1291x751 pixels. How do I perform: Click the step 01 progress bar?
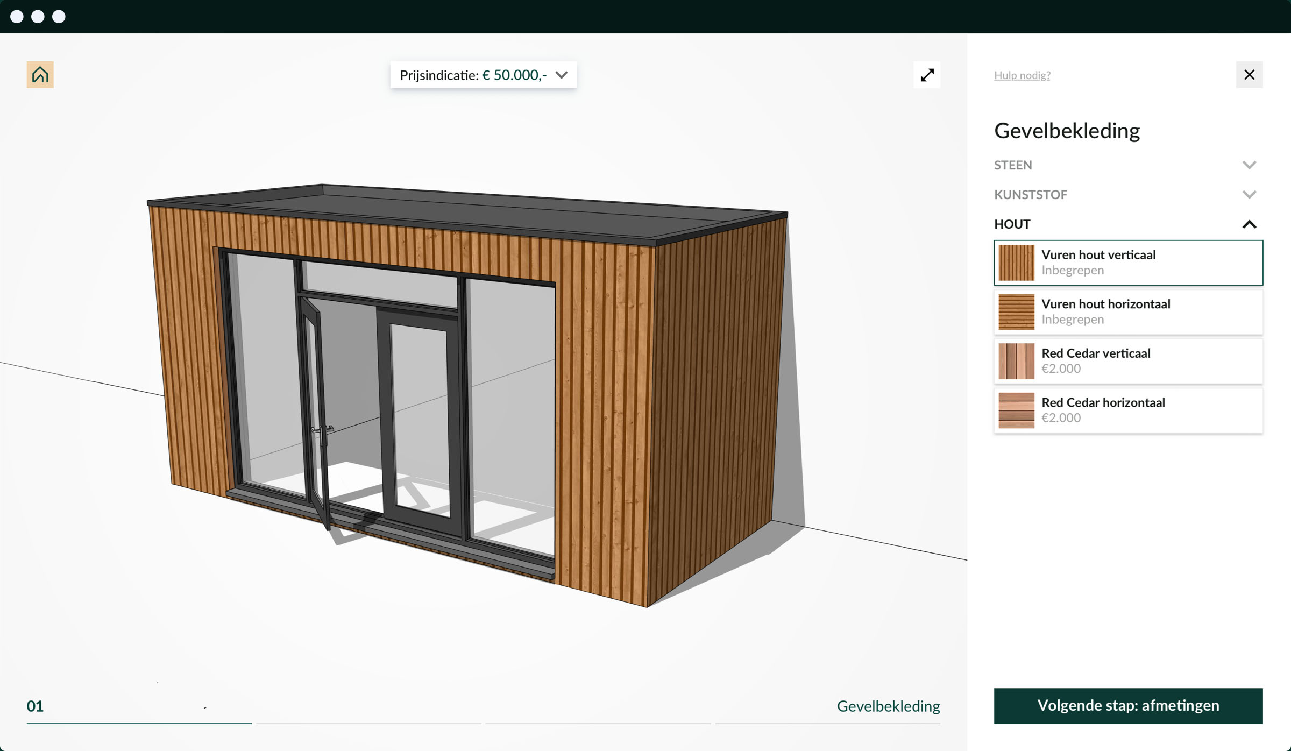pyautogui.click(x=138, y=724)
